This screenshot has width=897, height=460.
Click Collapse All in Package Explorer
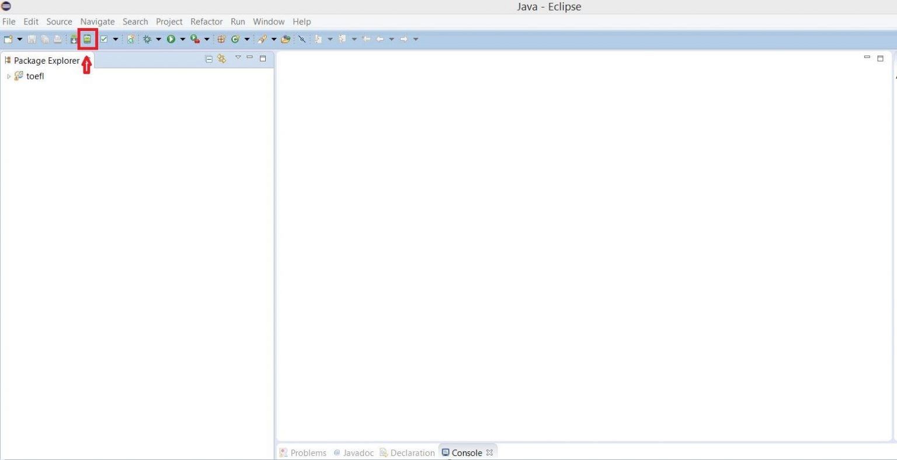tap(208, 59)
